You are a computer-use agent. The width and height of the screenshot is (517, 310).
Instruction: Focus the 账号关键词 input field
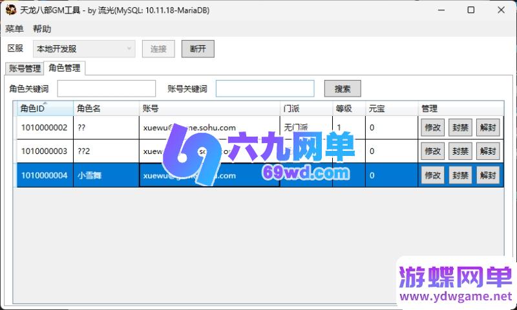click(x=265, y=89)
